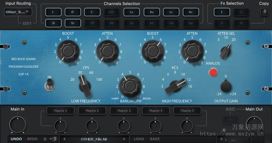The height and width of the screenshot is (143, 272).
Task: Go to previous preset with left arrow
Action: pos(64,139)
